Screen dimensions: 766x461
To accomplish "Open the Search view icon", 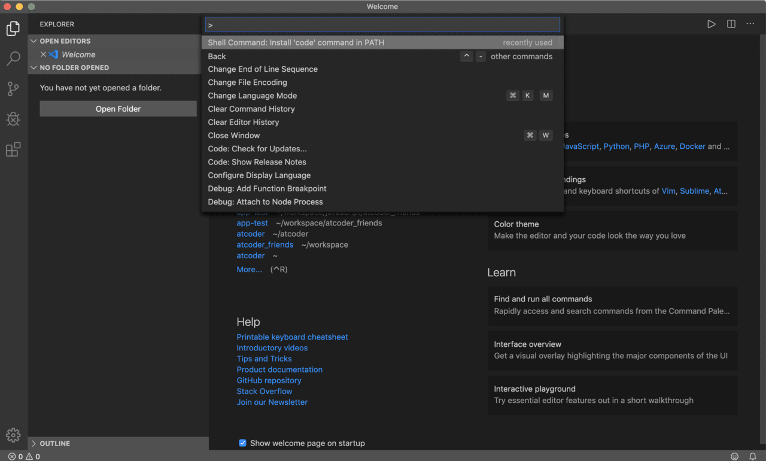I will (x=13, y=59).
